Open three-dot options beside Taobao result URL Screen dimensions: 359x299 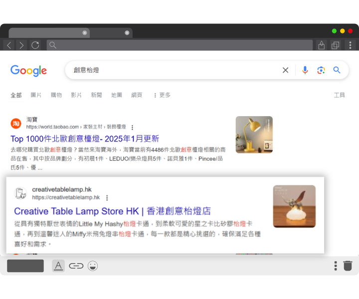[x=132, y=128]
